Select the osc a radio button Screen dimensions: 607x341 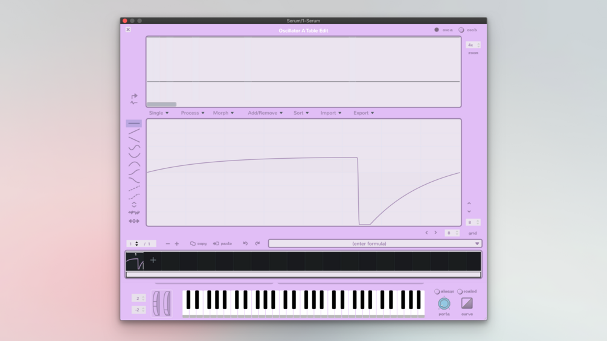point(437,30)
